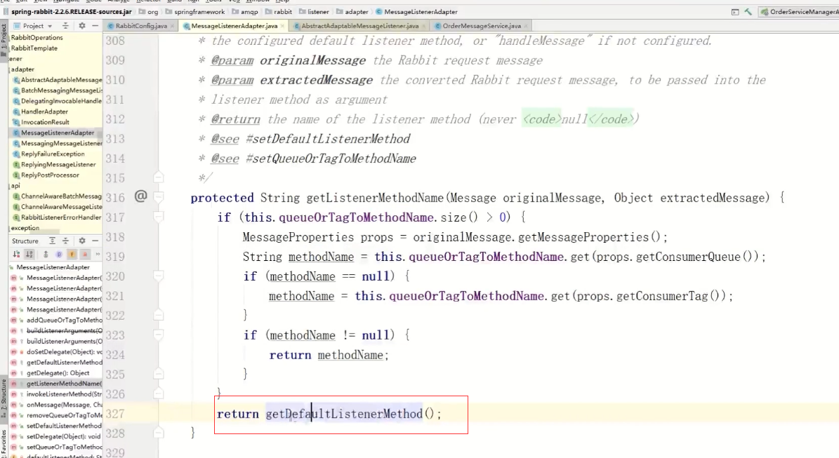Close the MessageListenerAdapter.java tab
The image size is (839, 458).
click(x=282, y=26)
